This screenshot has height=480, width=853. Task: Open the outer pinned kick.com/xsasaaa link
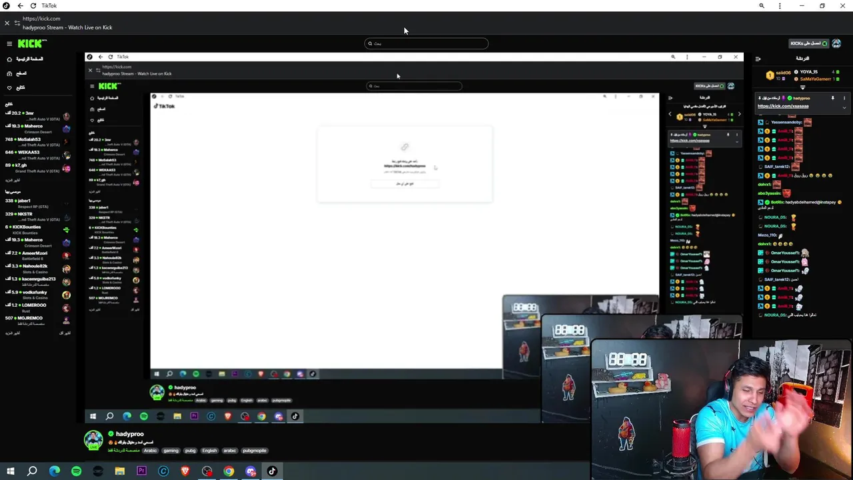pyautogui.click(x=783, y=106)
